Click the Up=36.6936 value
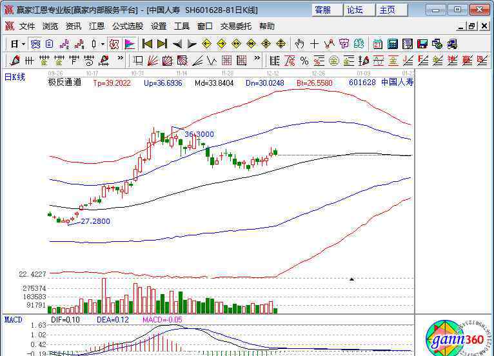The width and height of the screenshot is (494, 356). (x=163, y=83)
